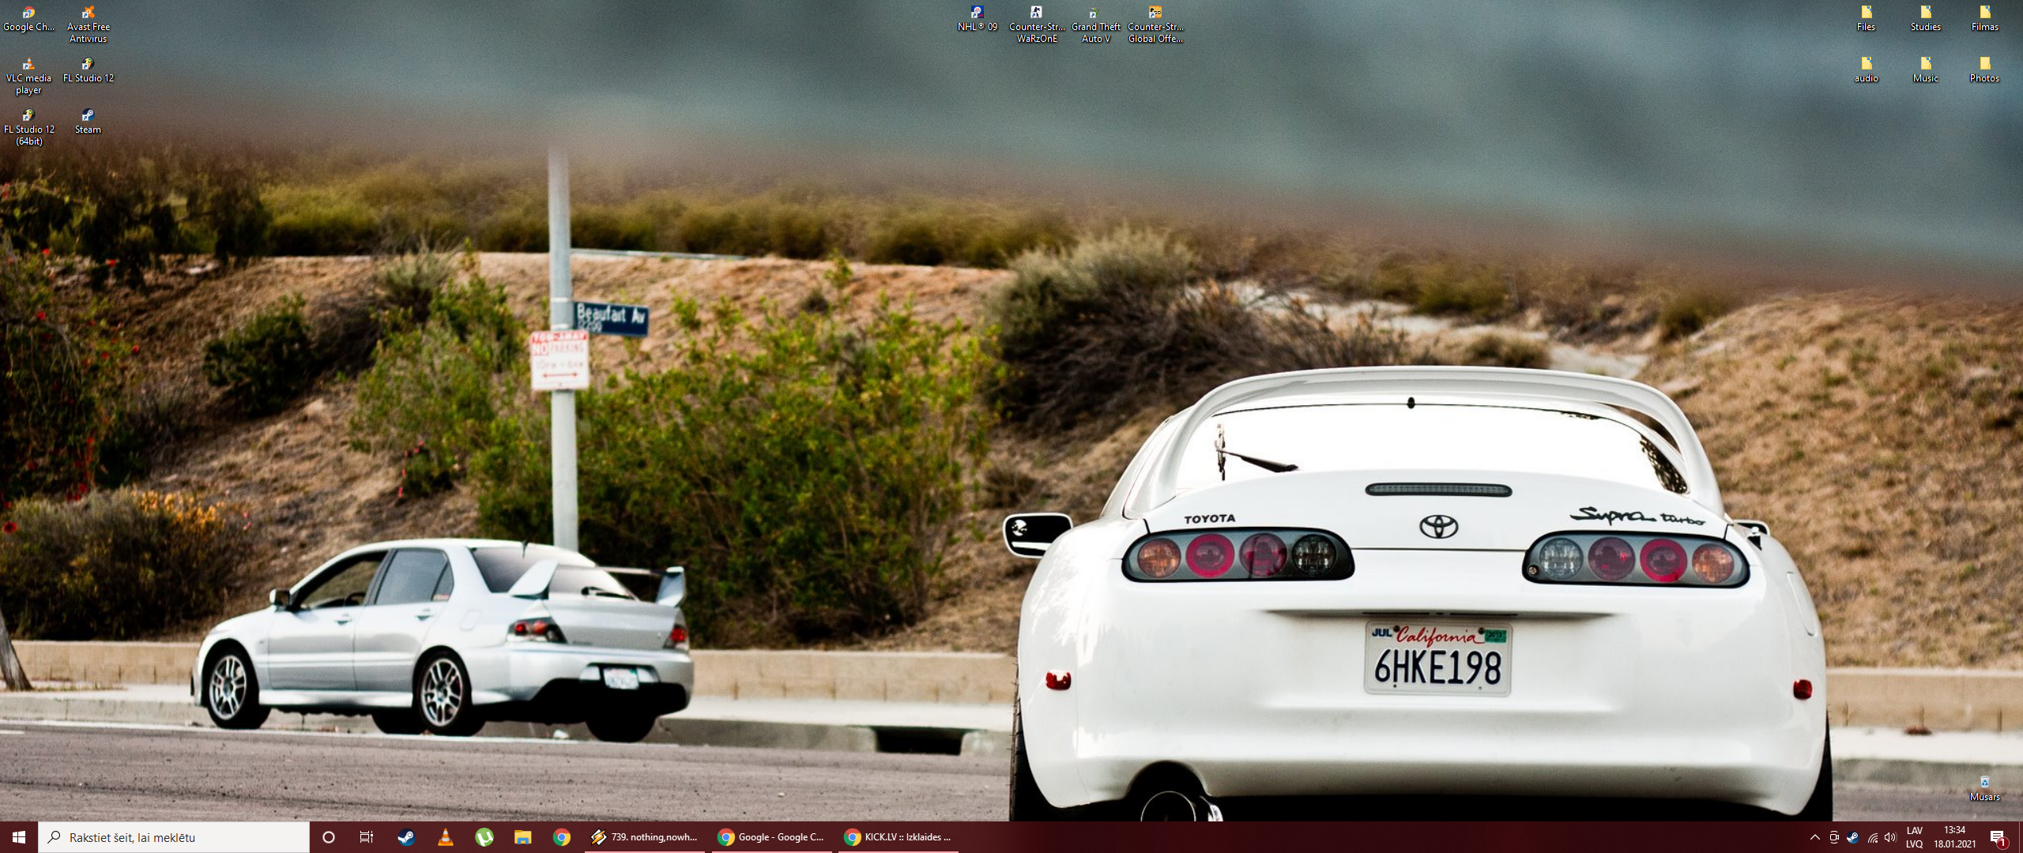Select the FL Studio 12 (64bit) desktop shortcut
Viewport: 2023px width, 853px height.
[x=28, y=127]
